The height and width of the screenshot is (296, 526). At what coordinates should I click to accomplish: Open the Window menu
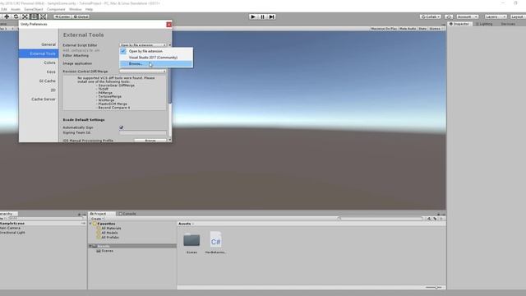pyautogui.click(x=75, y=9)
